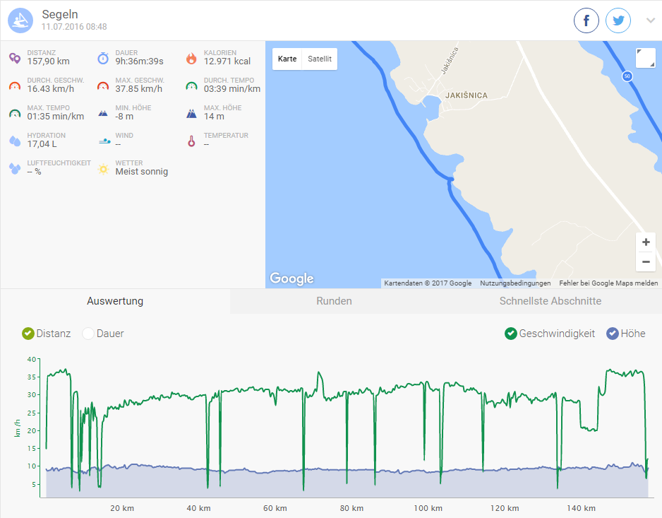
Task: Open the Runden tab
Action: (x=334, y=301)
